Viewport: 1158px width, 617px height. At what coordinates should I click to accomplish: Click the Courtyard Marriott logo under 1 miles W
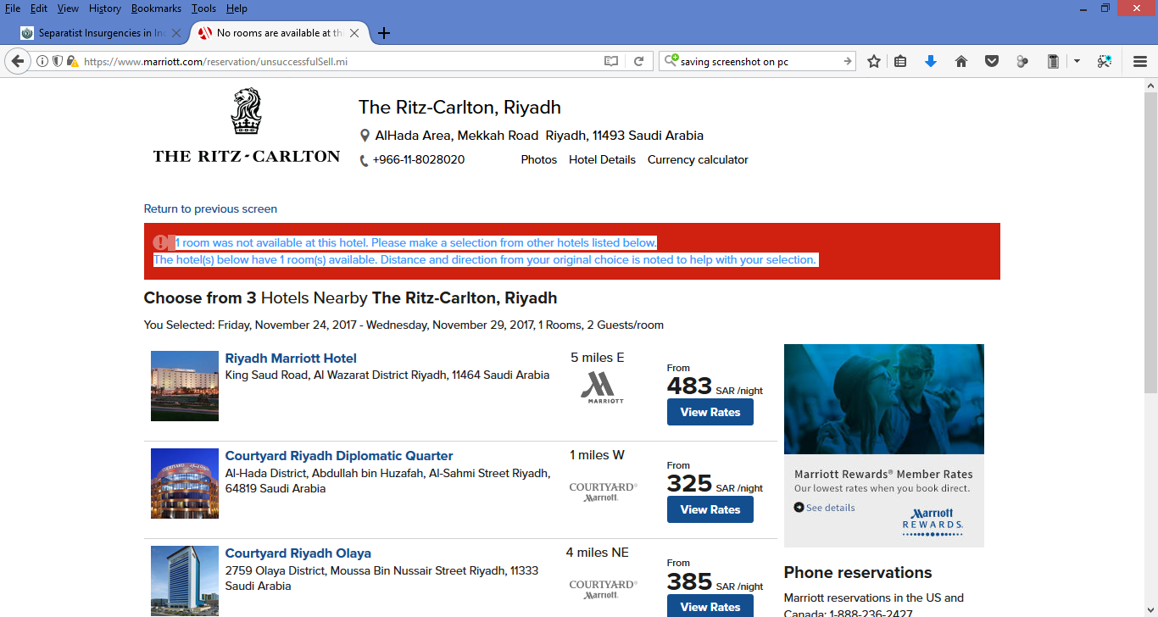pyautogui.click(x=603, y=492)
